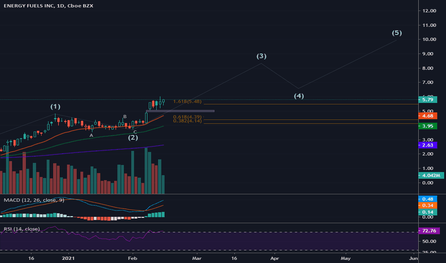Click the green moving average value 3.95
The width and height of the screenshot is (446, 263).
(x=427, y=126)
